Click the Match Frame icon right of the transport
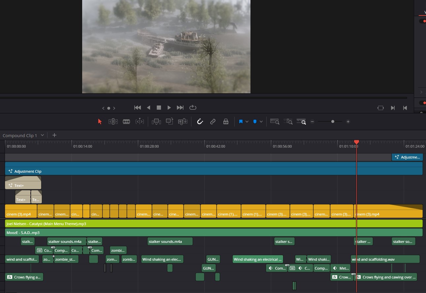The height and width of the screenshot is (293, 426). pos(380,108)
